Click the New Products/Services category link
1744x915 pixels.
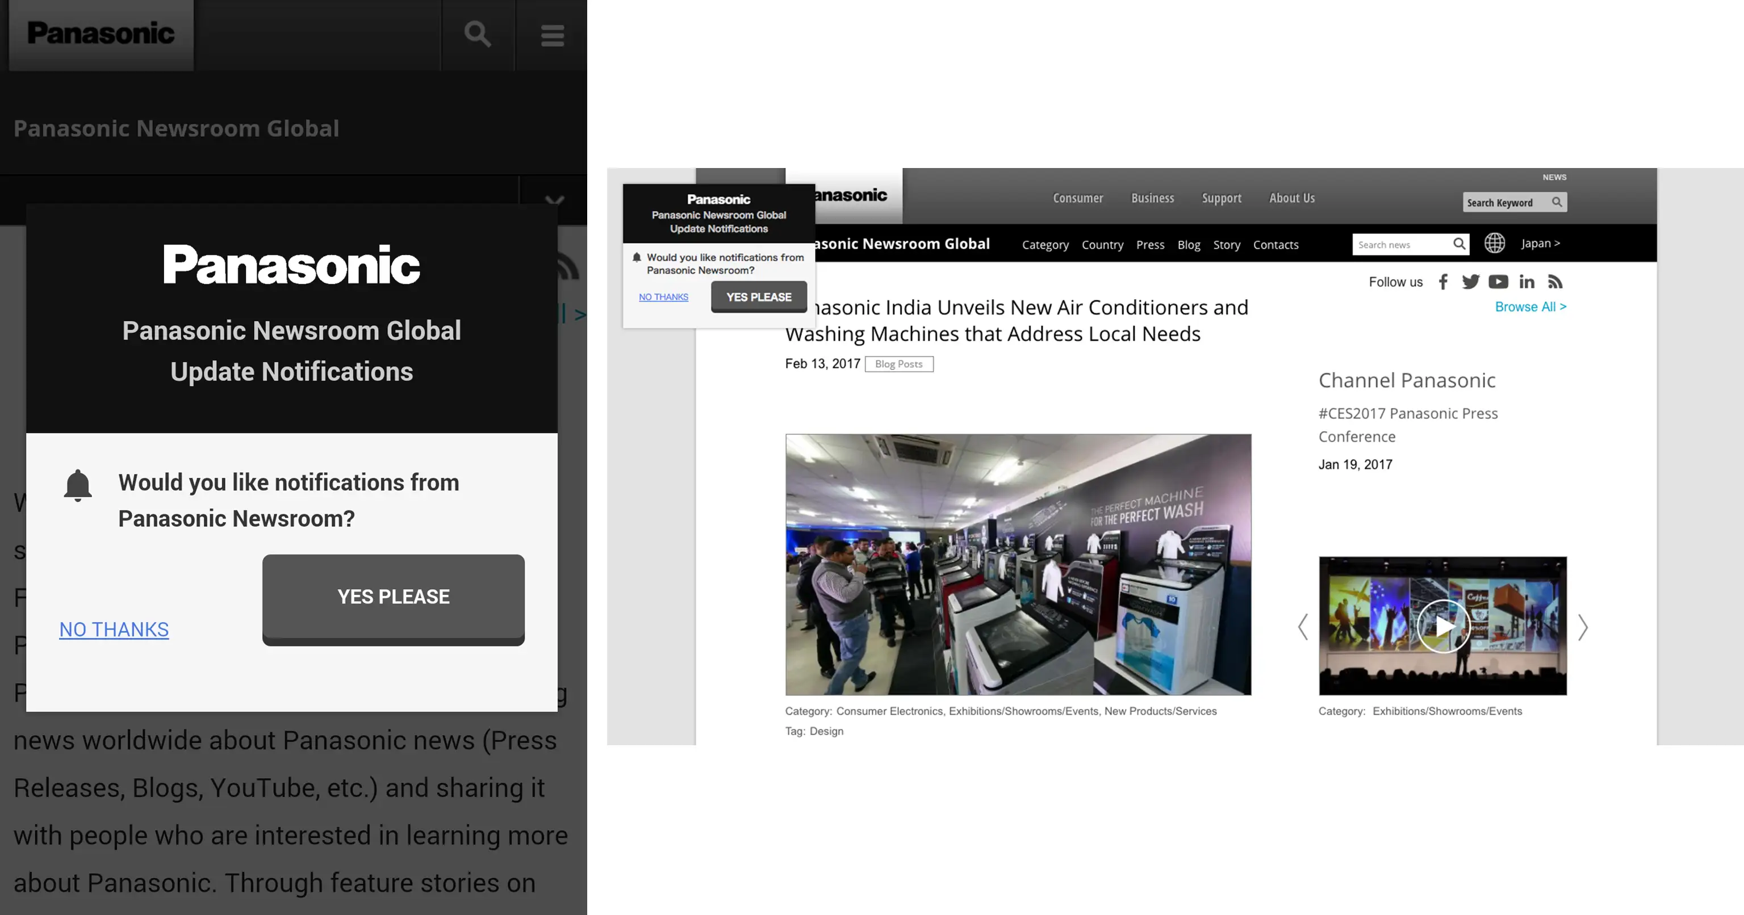pos(1160,711)
